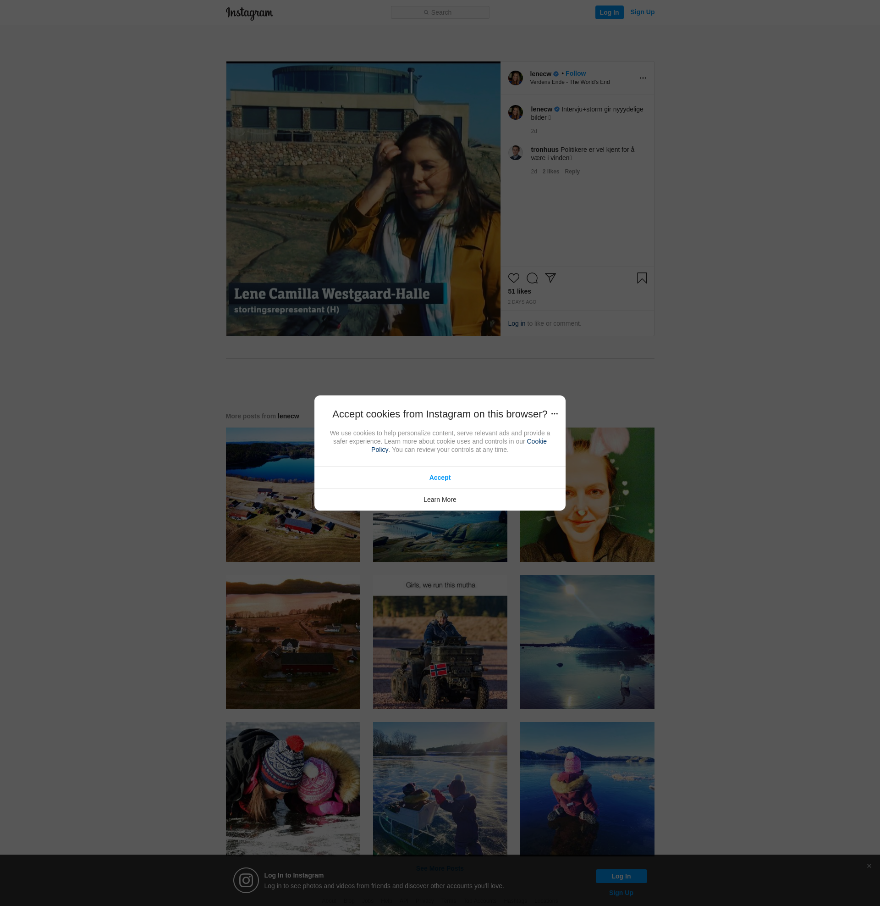
Task: View 2 likes on tronhuus comment
Action: point(550,172)
